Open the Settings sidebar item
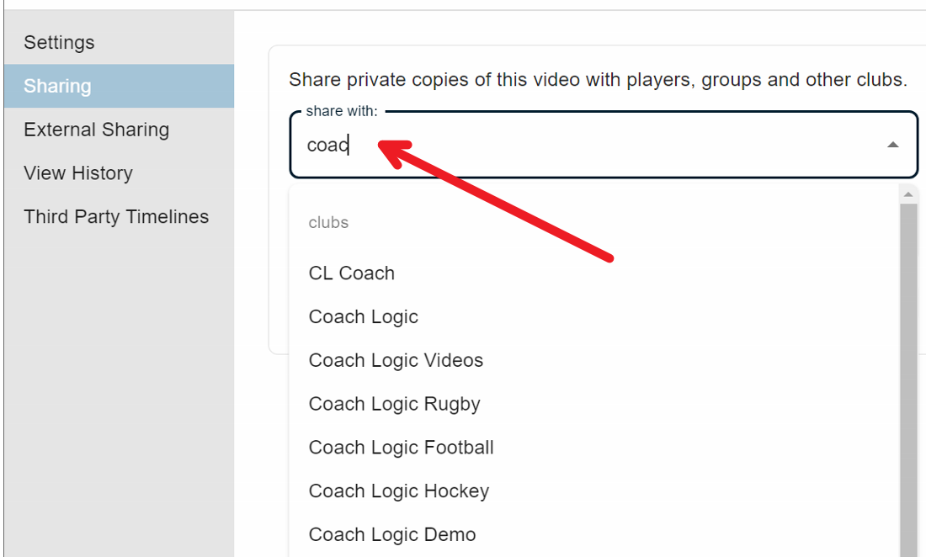The width and height of the screenshot is (926, 557). (x=59, y=42)
